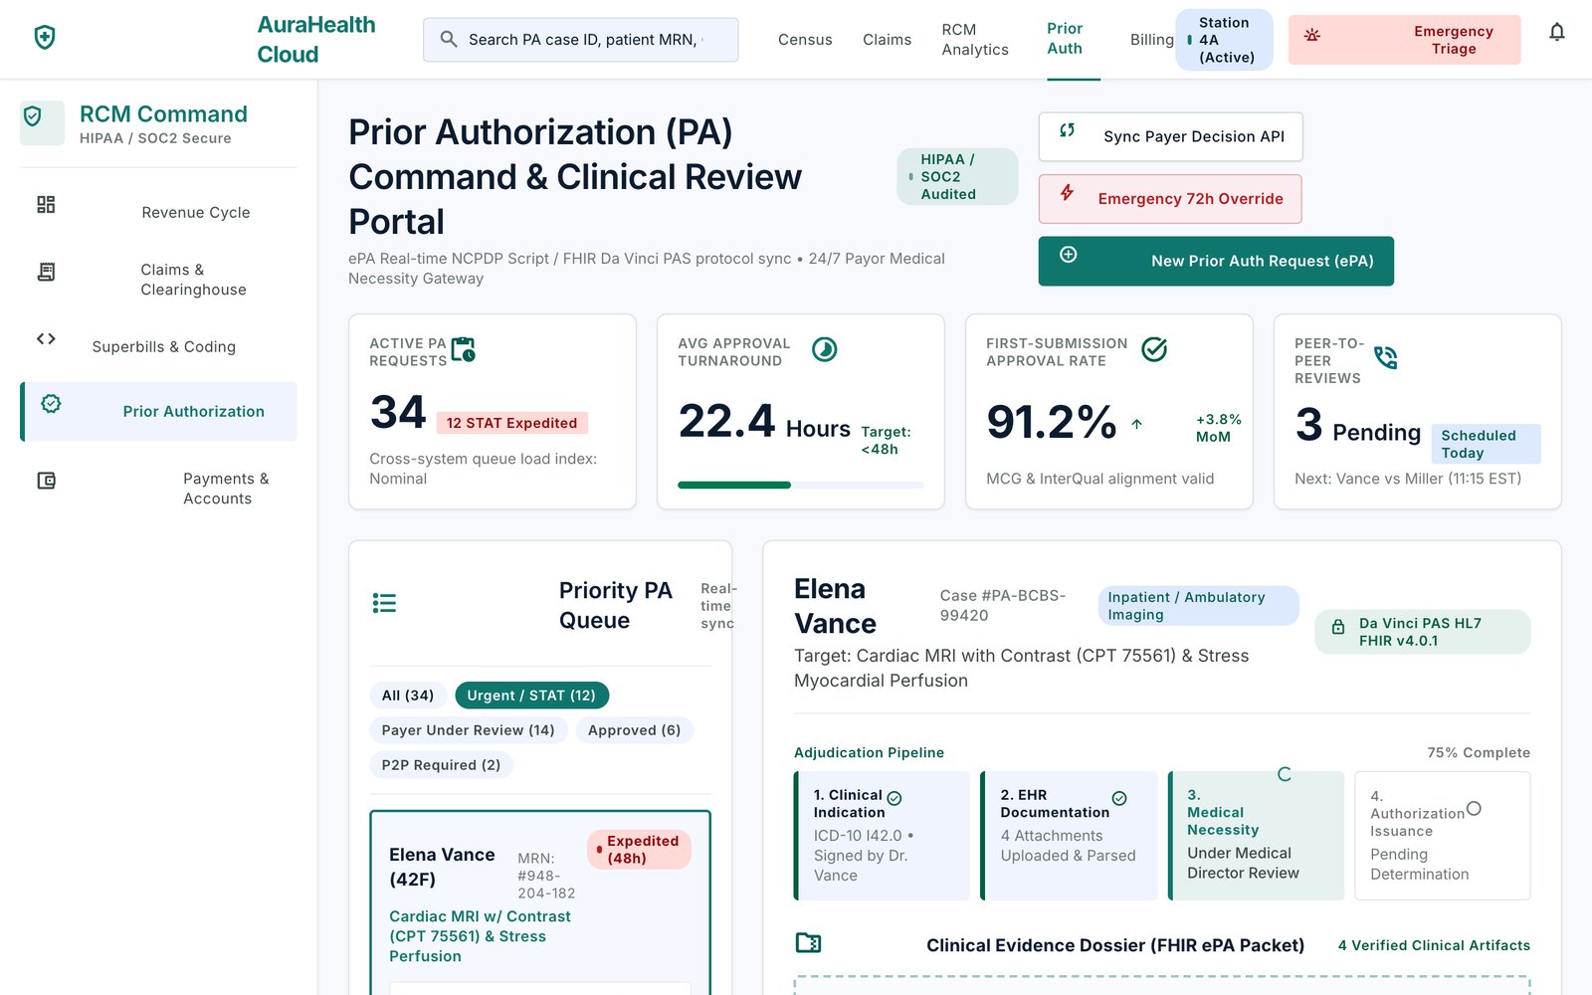Click the Active PA Requests clipboard icon
Image resolution: width=1592 pixels, height=995 pixels.
pos(464,349)
